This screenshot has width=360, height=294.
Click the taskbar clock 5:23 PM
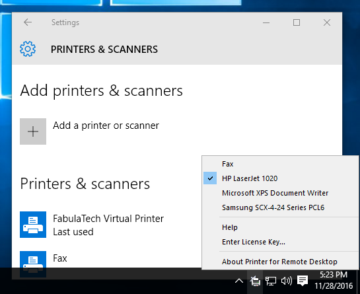click(x=334, y=275)
